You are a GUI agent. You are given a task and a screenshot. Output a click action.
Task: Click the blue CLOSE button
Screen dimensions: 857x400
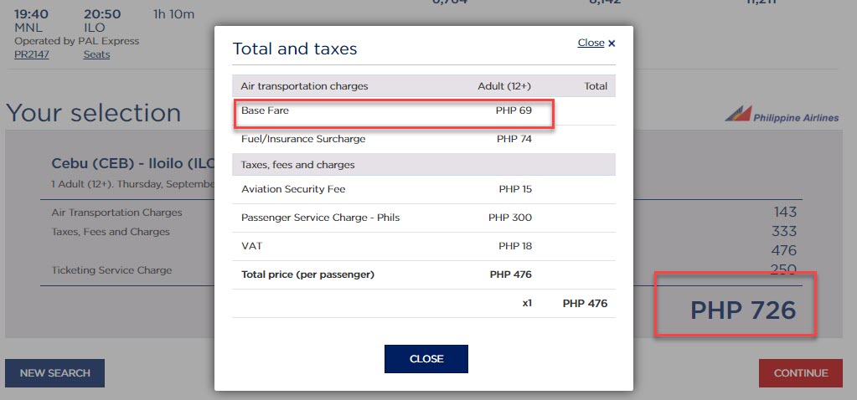(x=426, y=358)
